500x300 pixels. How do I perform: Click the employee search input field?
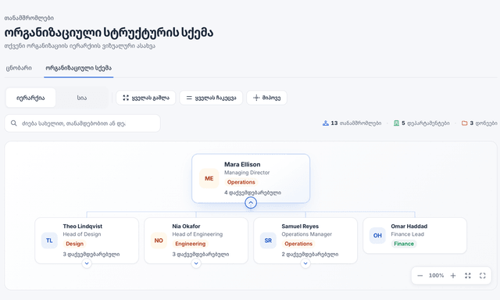click(82, 123)
